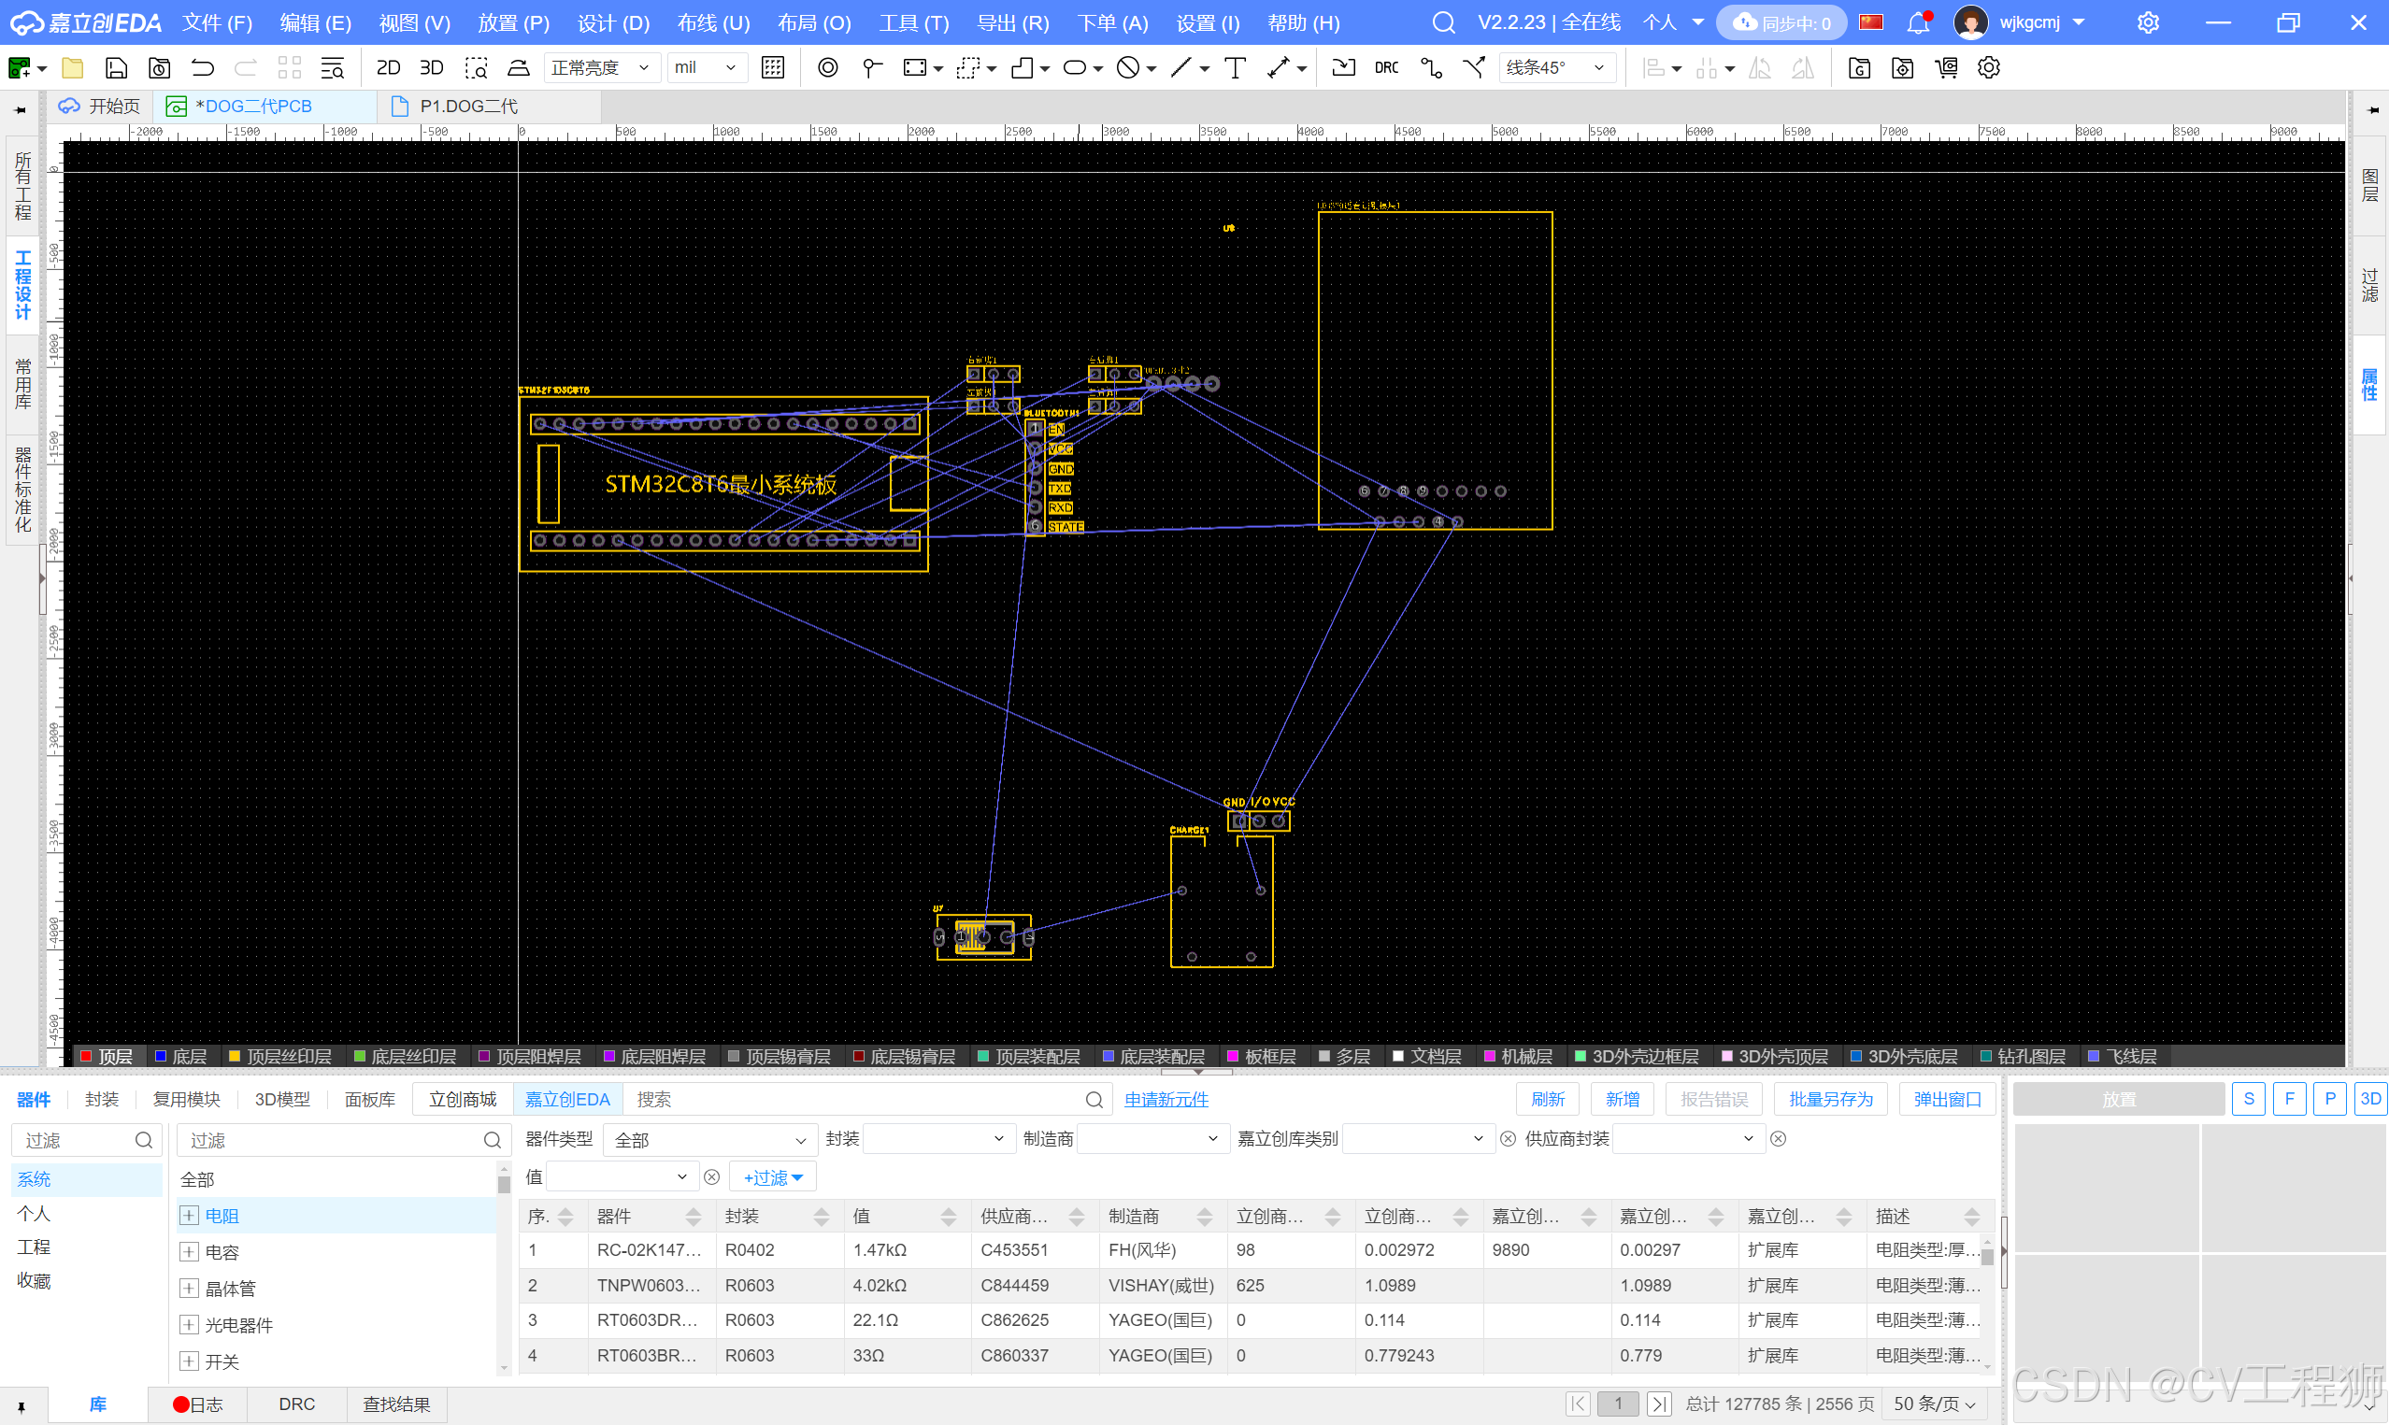Open the 器件类型 全部 dropdown

pos(709,1140)
